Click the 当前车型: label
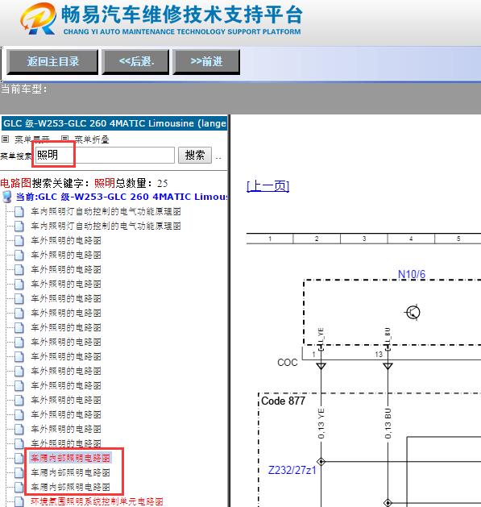The height and width of the screenshot is (507, 481). [24, 89]
